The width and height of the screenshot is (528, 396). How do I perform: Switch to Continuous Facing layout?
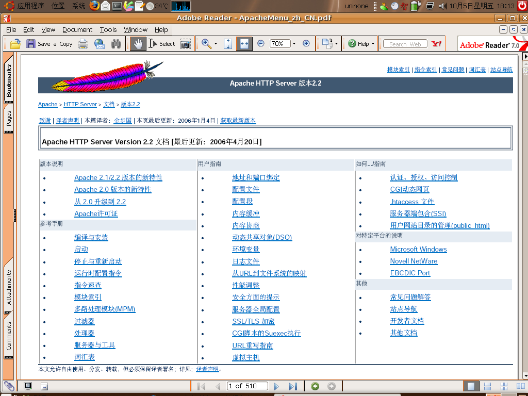pos(504,386)
